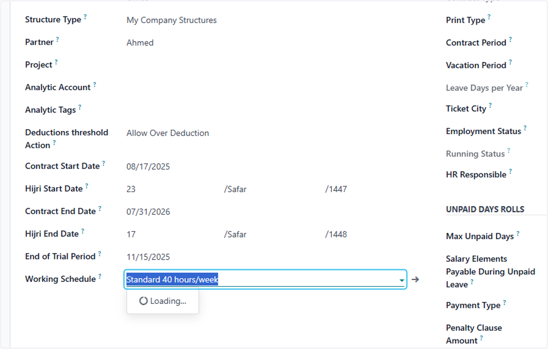The image size is (548, 349).
Task: Click the UNPAID DAYS ROLLS section header
Action: click(485, 209)
